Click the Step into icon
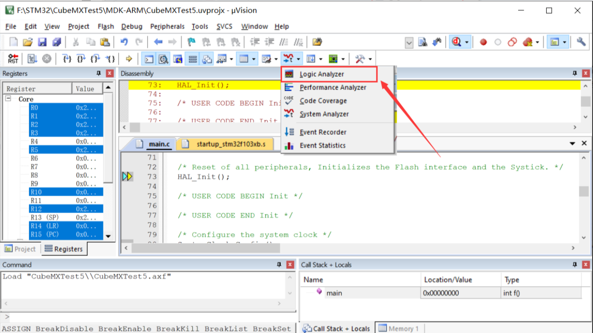This screenshot has width=593, height=333. (67, 59)
